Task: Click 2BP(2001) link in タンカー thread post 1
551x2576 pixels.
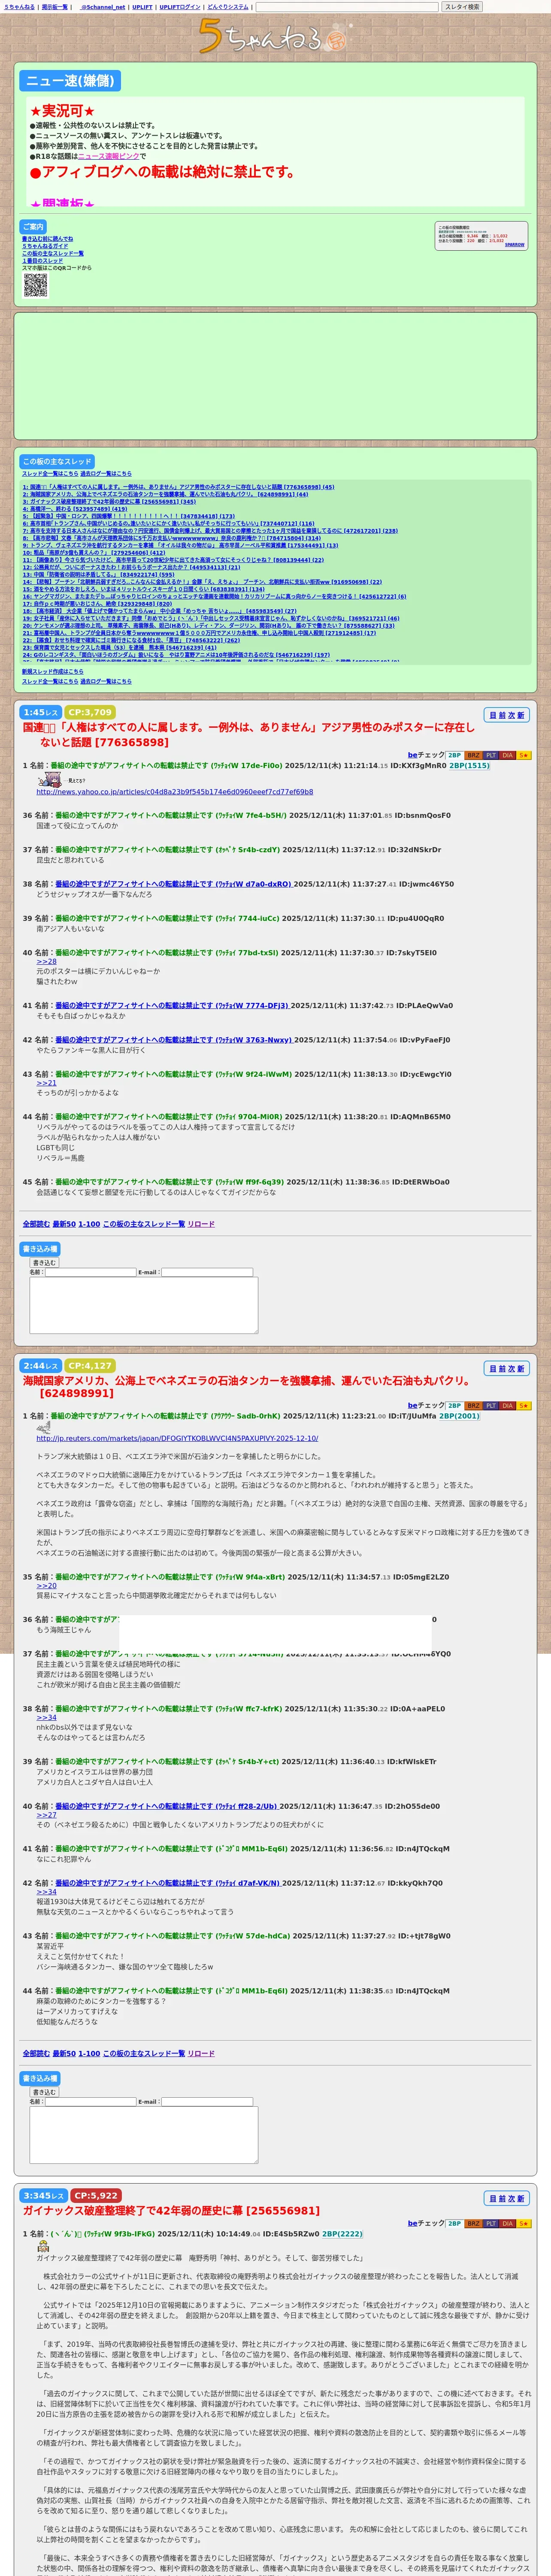Action: (x=459, y=1416)
